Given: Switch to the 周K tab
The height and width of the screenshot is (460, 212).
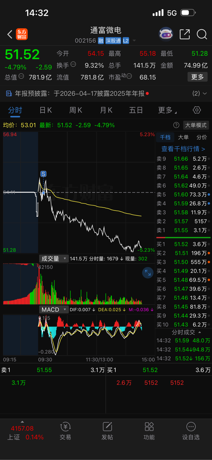Looking at the screenshot, I should (x=76, y=110).
